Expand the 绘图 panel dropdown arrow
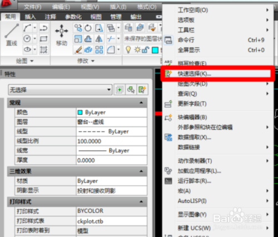 point(32,61)
